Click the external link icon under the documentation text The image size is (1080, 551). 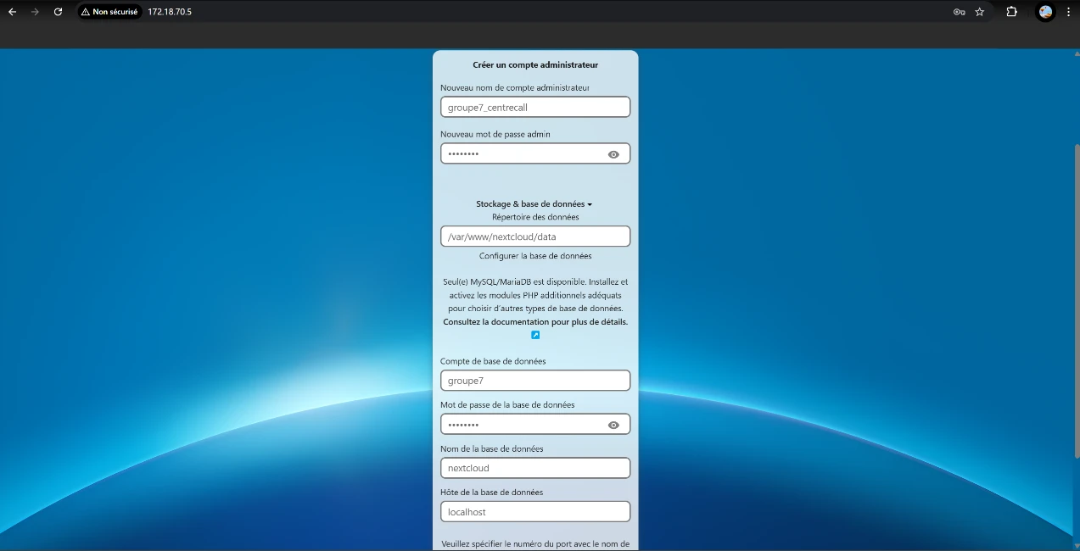(x=535, y=335)
